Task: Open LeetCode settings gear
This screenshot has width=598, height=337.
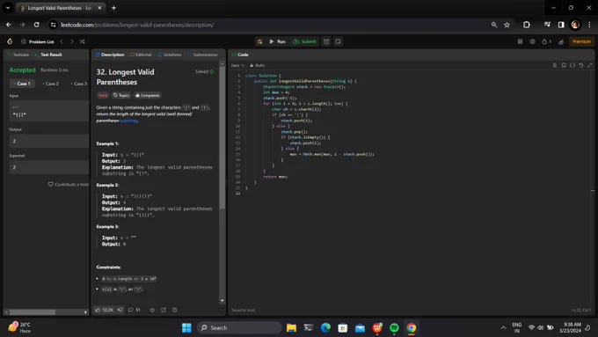Action: tap(532, 41)
